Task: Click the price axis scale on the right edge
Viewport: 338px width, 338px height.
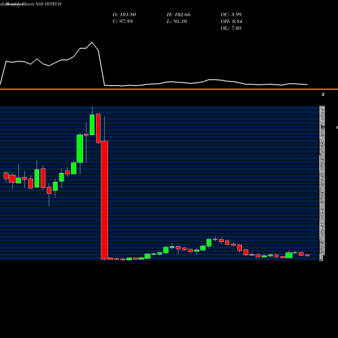Action: coord(322,183)
